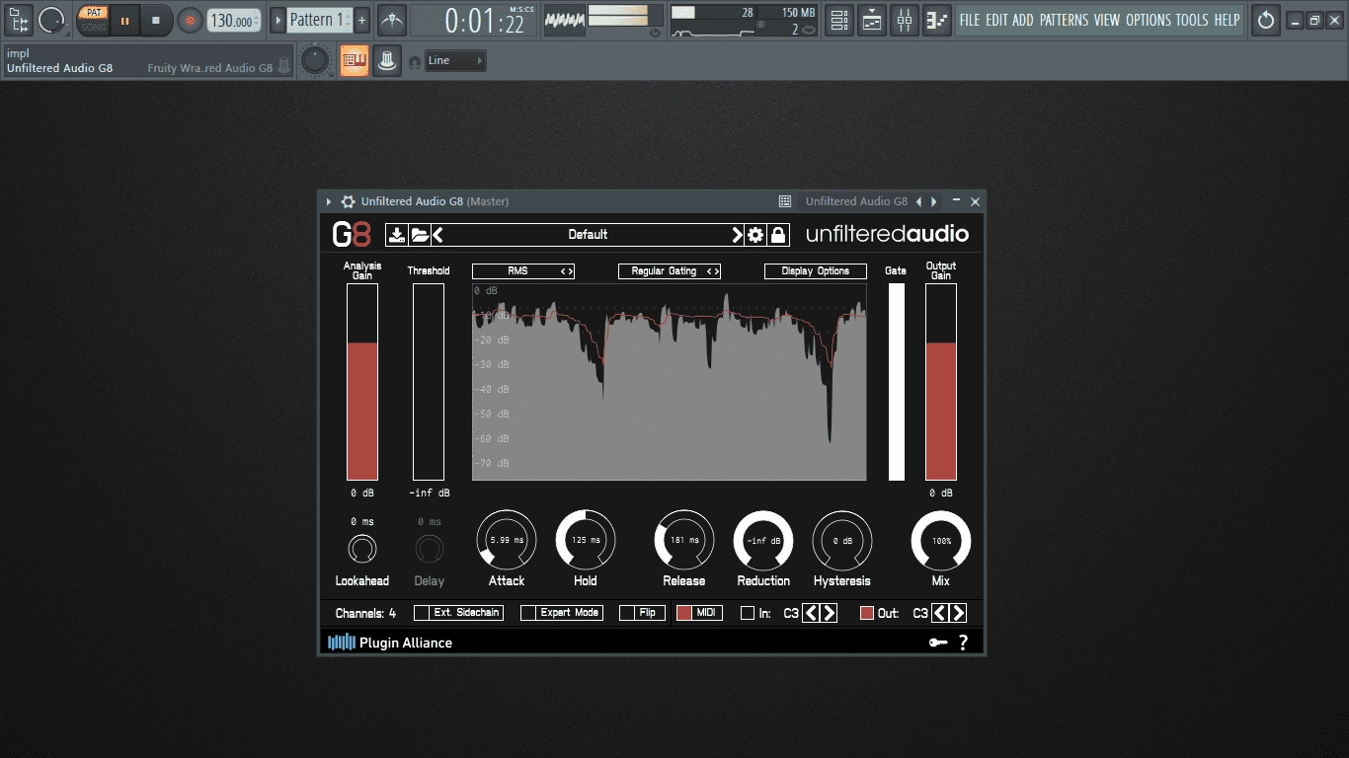The height and width of the screenshot is (758, 1349).
Task: Click the Output Gain slider
Action: [941, 382]
